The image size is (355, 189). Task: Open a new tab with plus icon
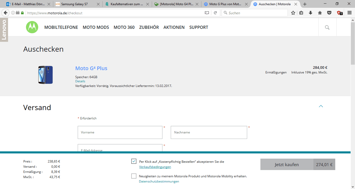tap(305, 4)
